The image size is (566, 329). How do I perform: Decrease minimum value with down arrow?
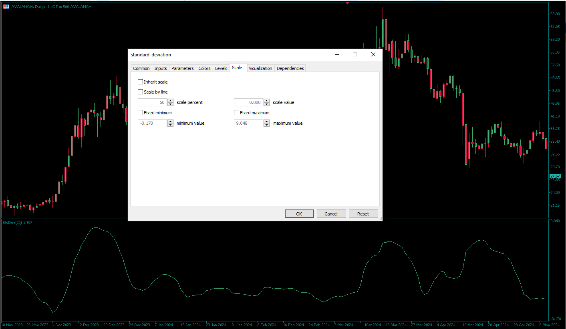(x=171, y=125)
